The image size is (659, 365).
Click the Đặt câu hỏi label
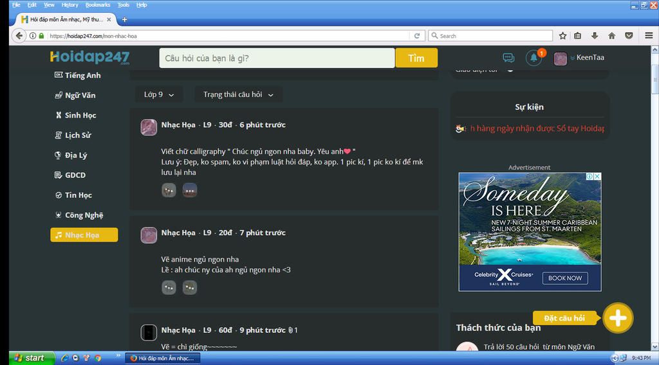click(x=565, y=318)
